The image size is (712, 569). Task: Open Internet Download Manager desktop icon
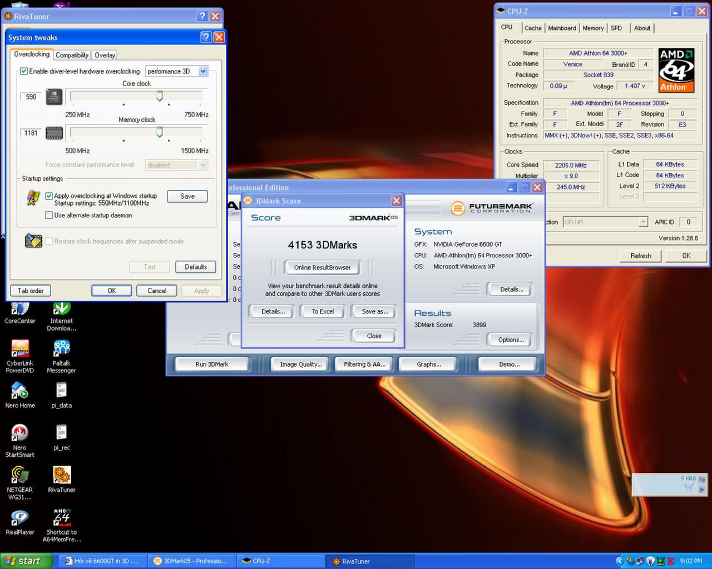(x=61, y=317)
